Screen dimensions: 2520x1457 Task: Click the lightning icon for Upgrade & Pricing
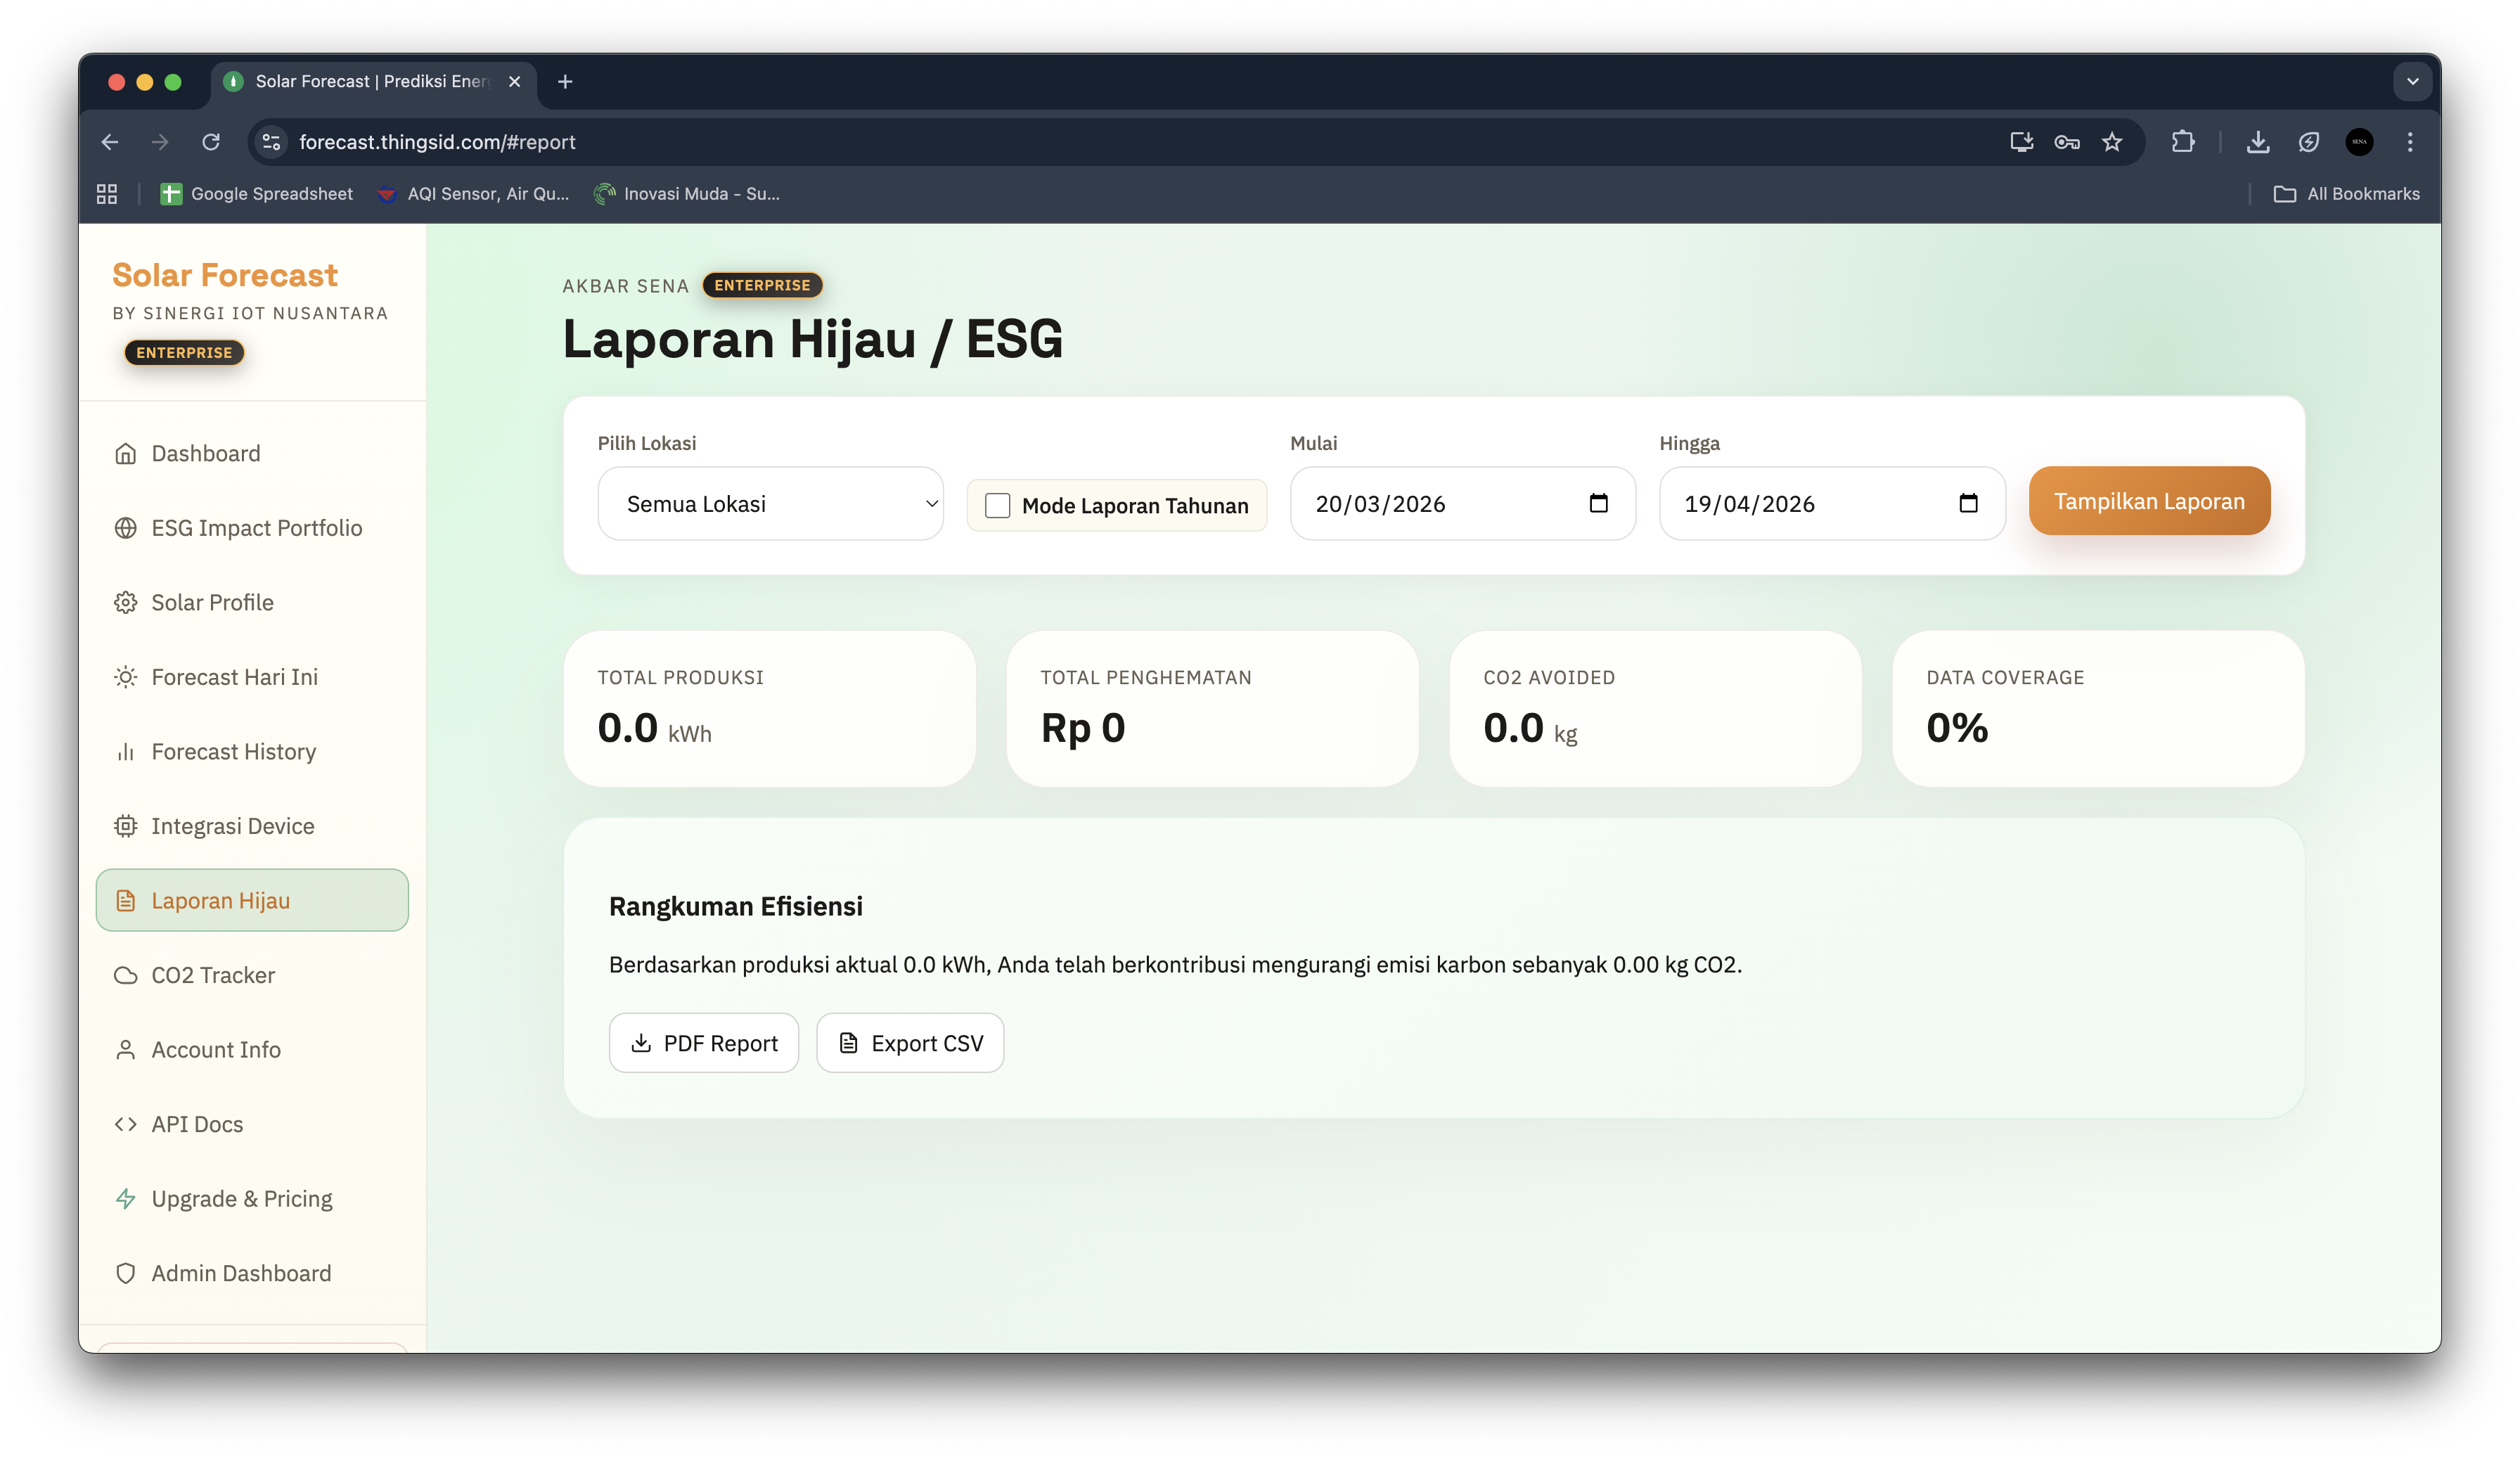coord(125,1199)
